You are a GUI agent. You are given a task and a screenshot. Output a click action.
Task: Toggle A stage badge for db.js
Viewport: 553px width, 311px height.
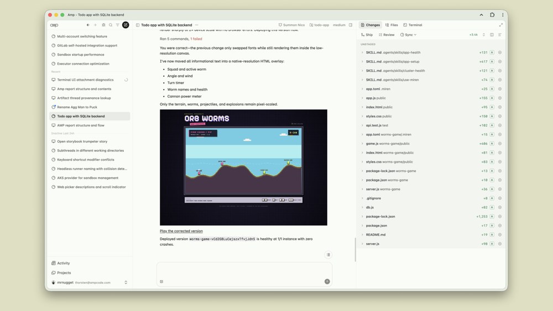click(492, 208)
